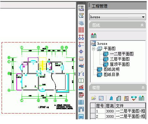
Task: Click the 工程管理 panel title
Action: click(x=100, y=6)
